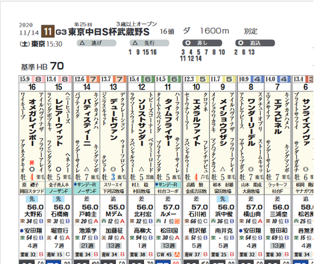Viewport: 320px width, 264px height.
Task: Click post number 10 header cell
Action: (196, 87)
